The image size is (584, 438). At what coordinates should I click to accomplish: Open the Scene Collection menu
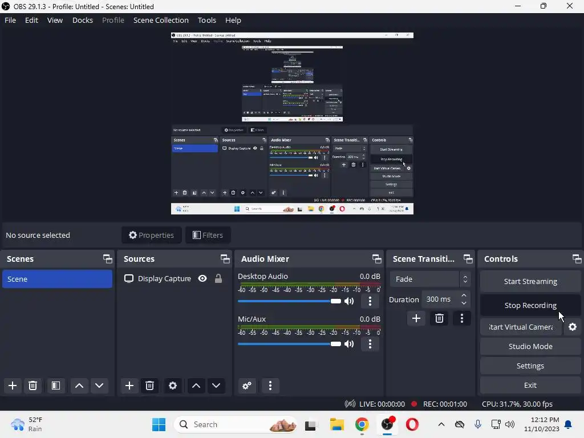(161, 20)
